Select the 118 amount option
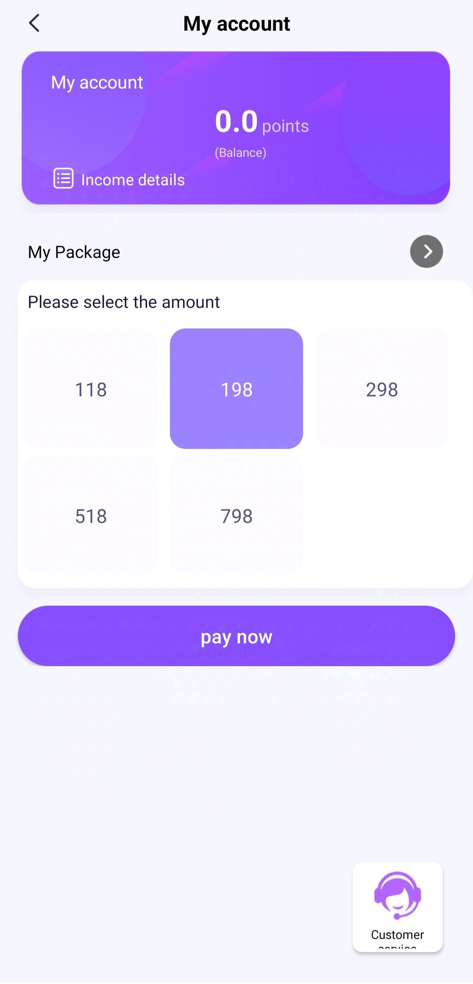473x984 pixels. click(91, 389)
